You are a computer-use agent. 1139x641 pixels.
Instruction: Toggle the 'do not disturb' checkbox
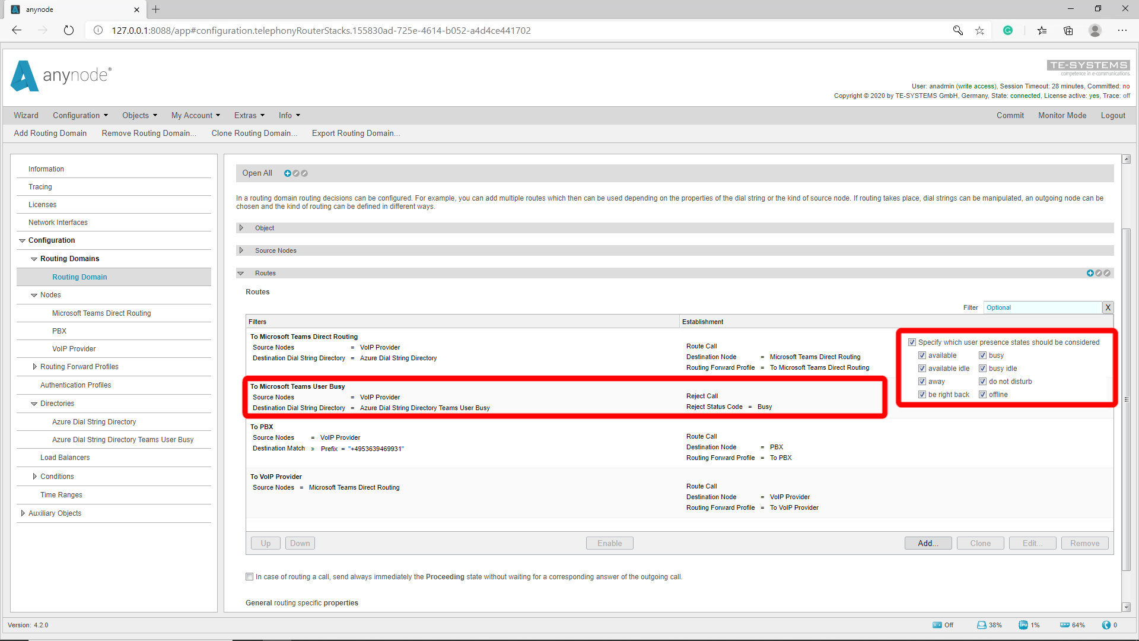(982, 382)
